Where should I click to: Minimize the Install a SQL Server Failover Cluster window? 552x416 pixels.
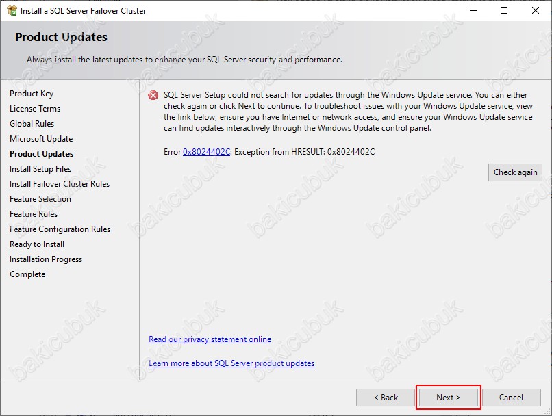point(473,10)
